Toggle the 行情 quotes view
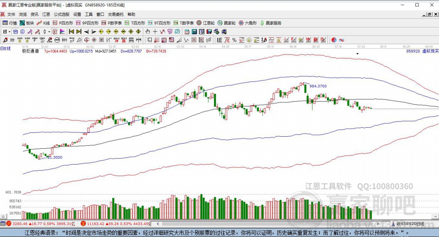Screen dimensions: 439x237 click(x=10, y=23)
